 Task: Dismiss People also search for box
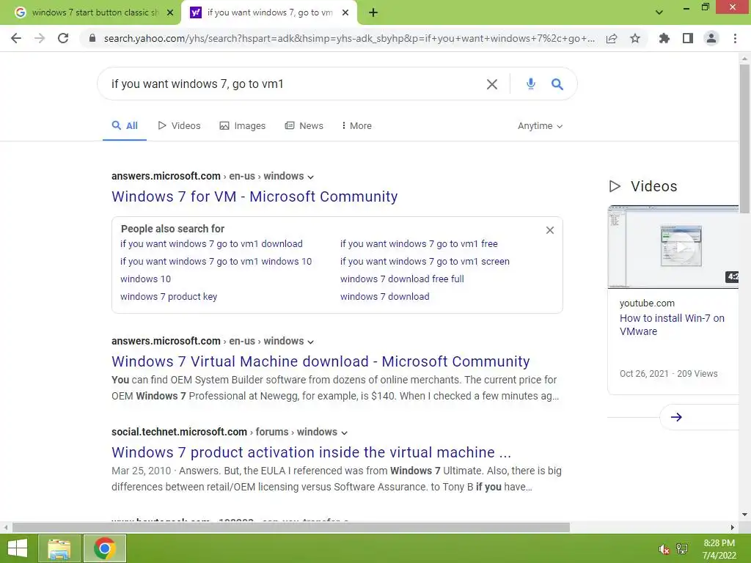click(x=550, y=230)
